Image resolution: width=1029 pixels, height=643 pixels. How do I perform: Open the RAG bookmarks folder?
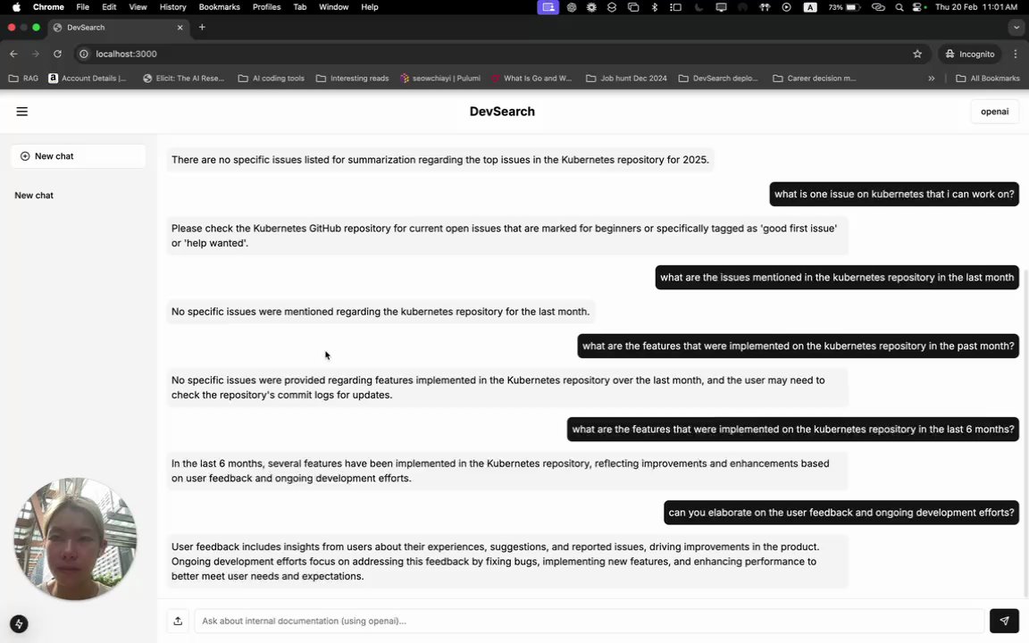(x=23, y=78)
